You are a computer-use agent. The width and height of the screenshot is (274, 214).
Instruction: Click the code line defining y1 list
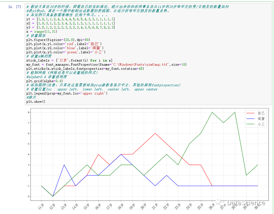point(71,19)
